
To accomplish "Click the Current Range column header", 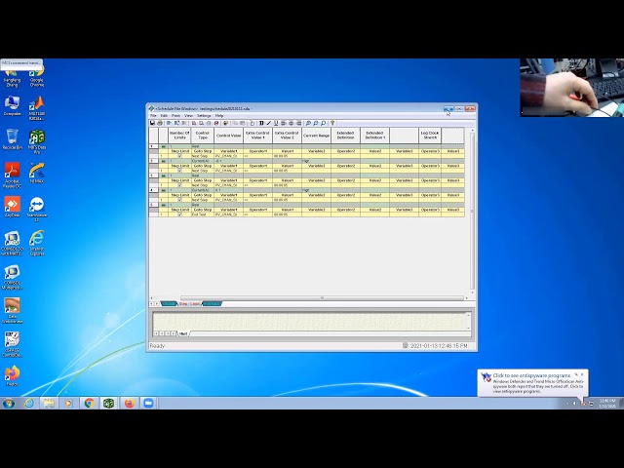I will pyautogui.click(x=316, y=136).
